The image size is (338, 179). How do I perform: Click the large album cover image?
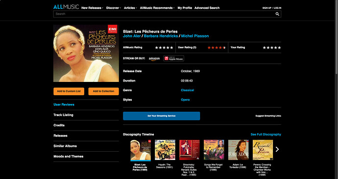86,53
